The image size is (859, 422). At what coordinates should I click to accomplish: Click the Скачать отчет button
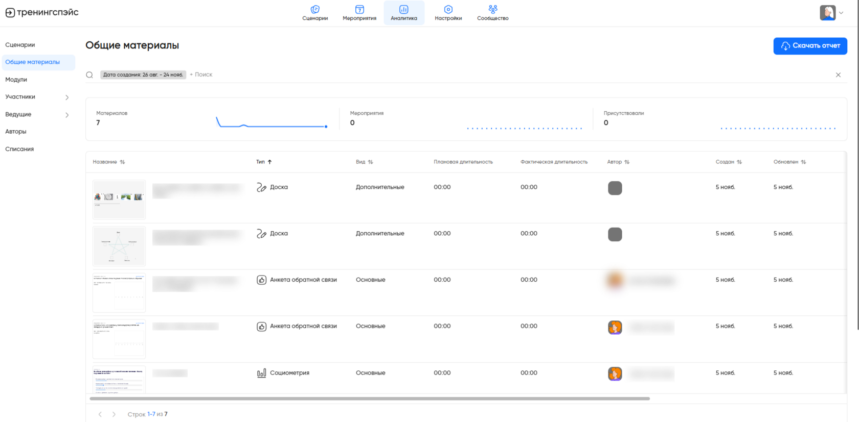pos(810,46)
